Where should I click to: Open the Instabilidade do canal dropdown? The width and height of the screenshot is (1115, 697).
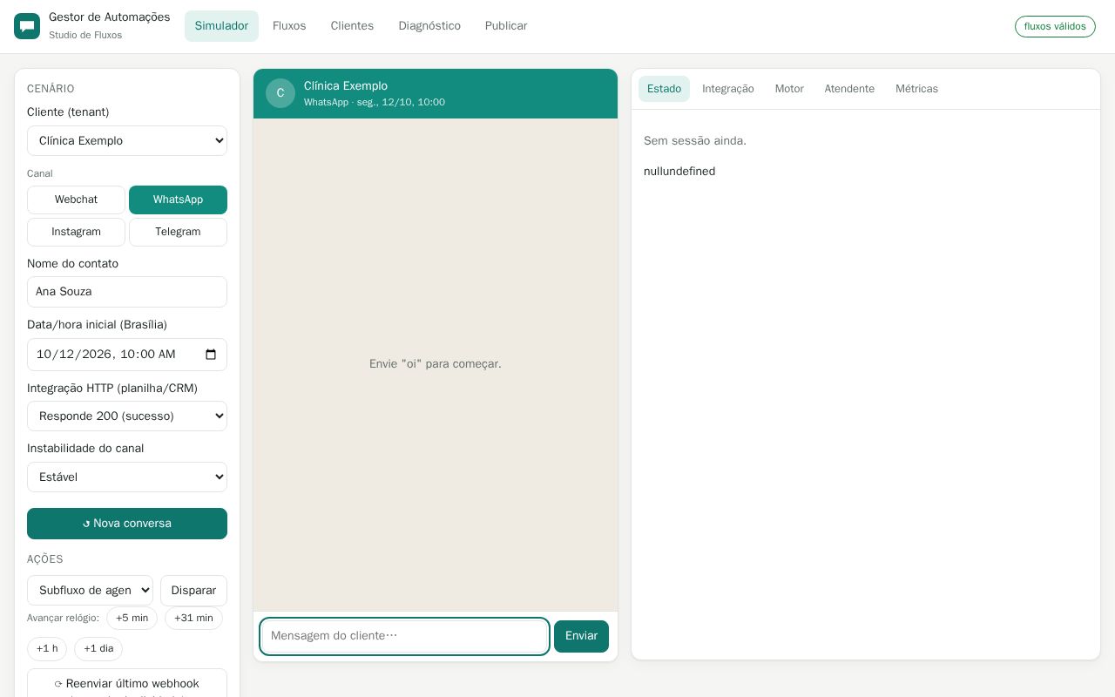[127, 477]
